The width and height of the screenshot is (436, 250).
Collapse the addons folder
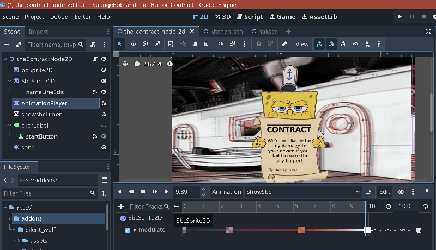[9, 218]
